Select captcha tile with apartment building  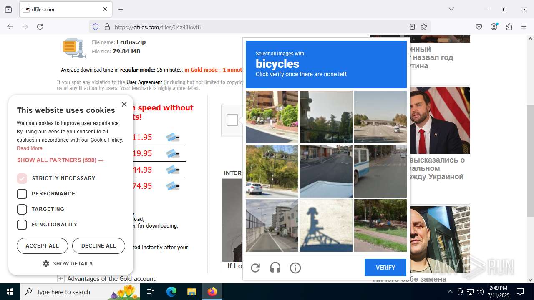272,117
